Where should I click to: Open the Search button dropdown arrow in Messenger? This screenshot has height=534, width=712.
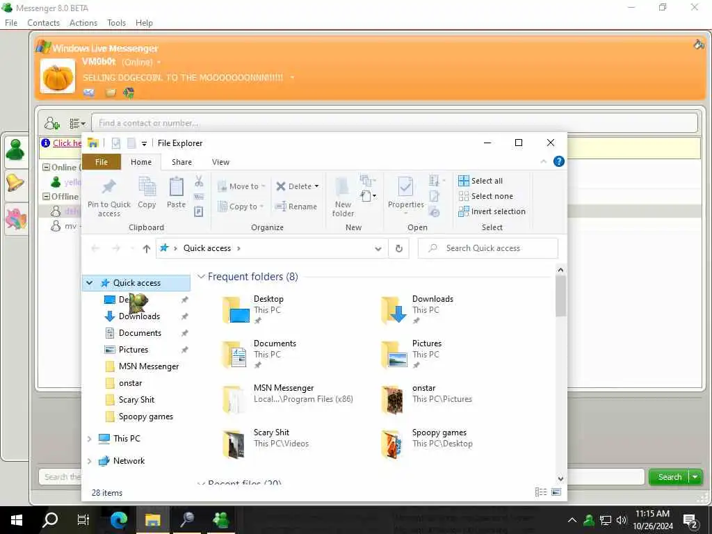(x=695, y=477)
